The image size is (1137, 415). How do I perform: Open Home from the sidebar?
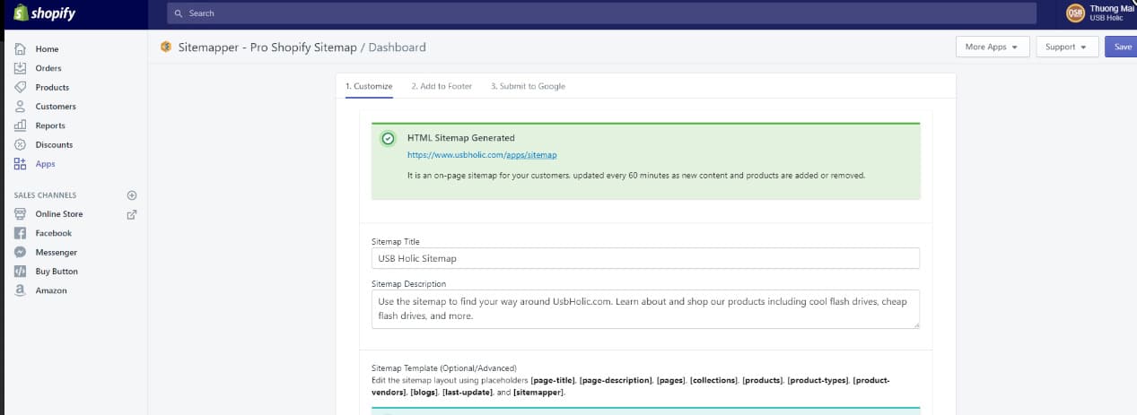click(x=47, y=49)
